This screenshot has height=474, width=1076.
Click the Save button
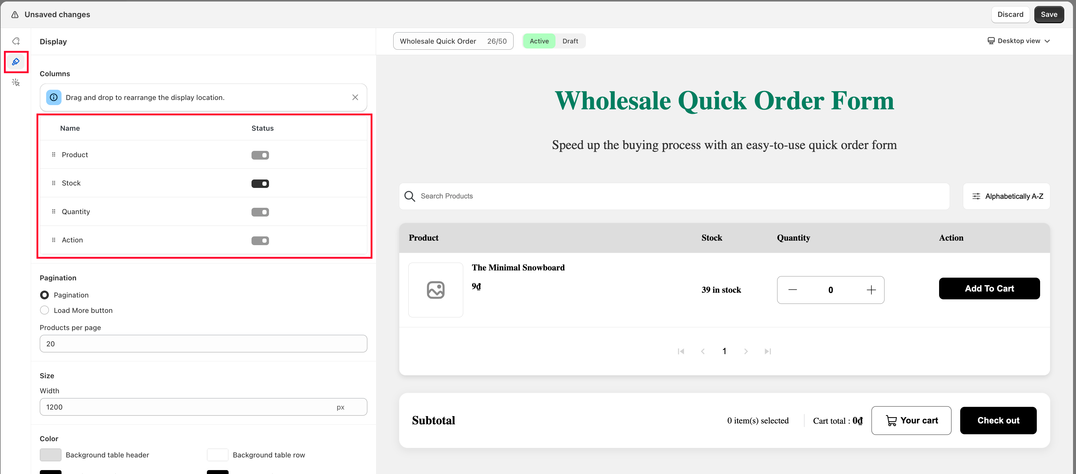tap(1049, 14)
